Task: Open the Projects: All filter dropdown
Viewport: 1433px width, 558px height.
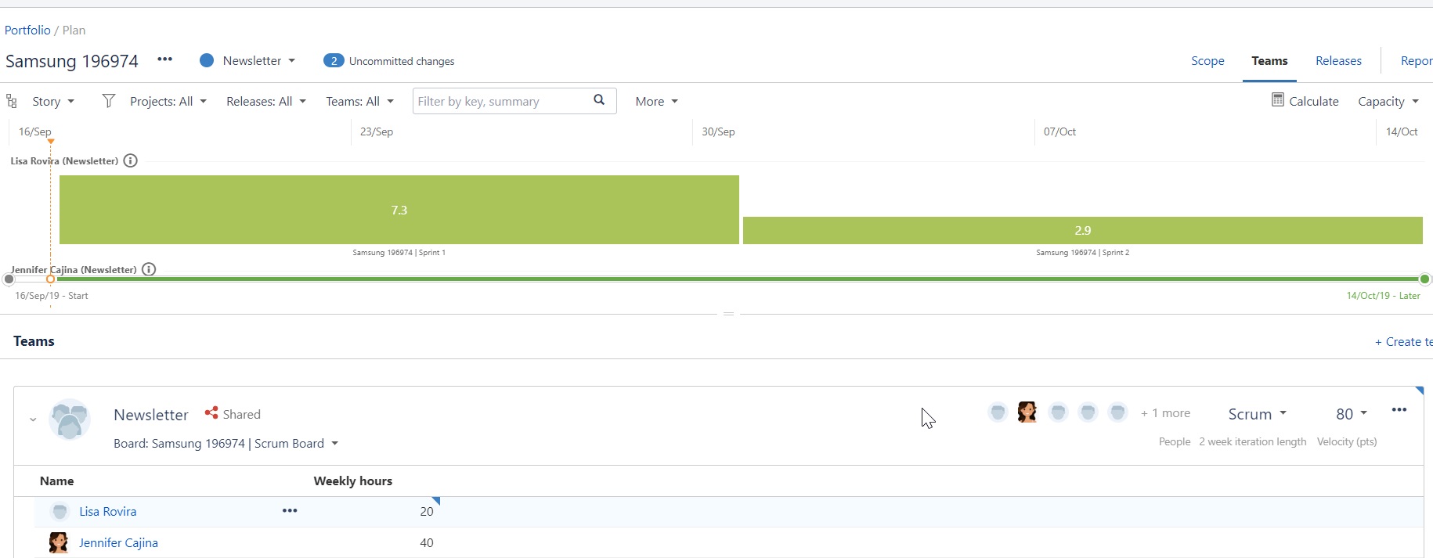Action: [x=168, y=102]
